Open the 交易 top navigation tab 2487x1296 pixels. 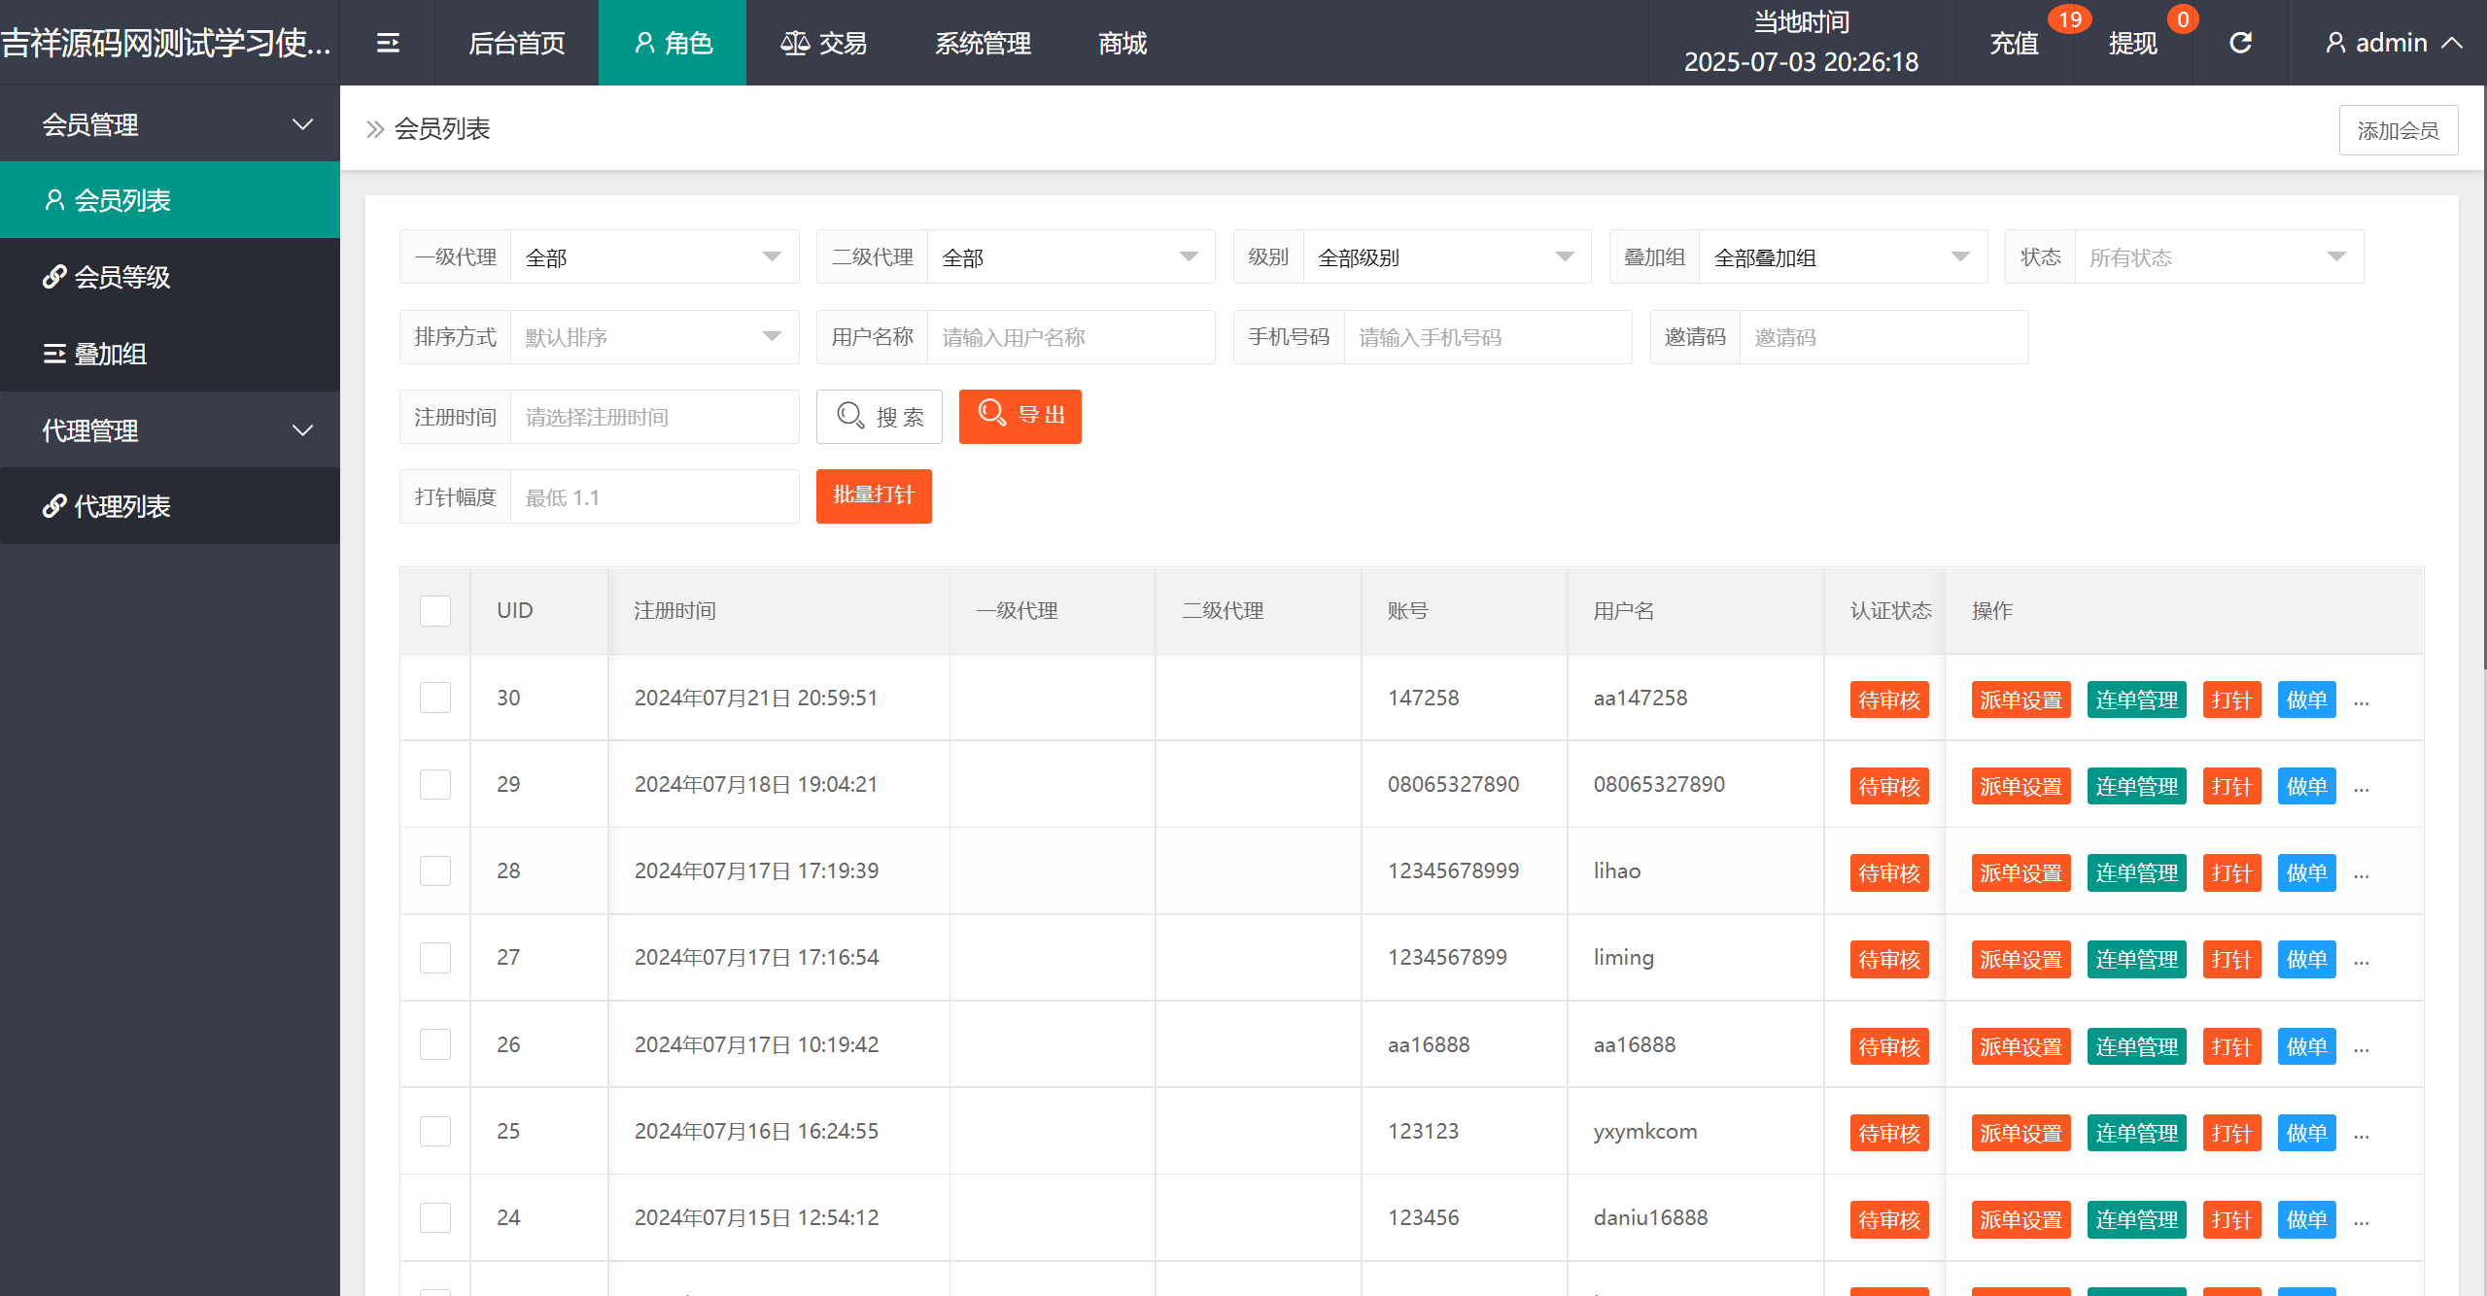pos(823,43)
